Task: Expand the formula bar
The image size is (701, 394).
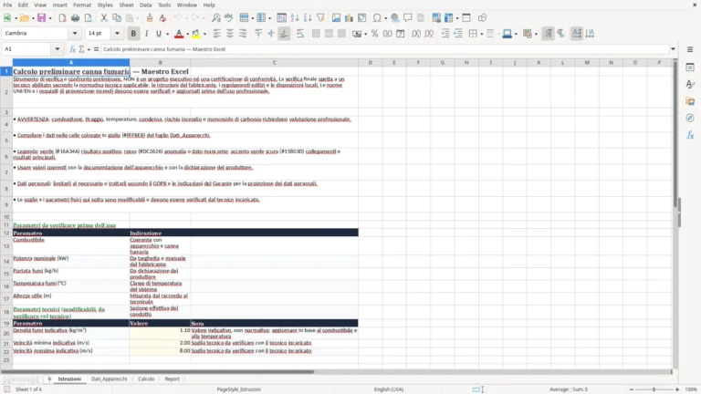Action: [x=673, y=49]
